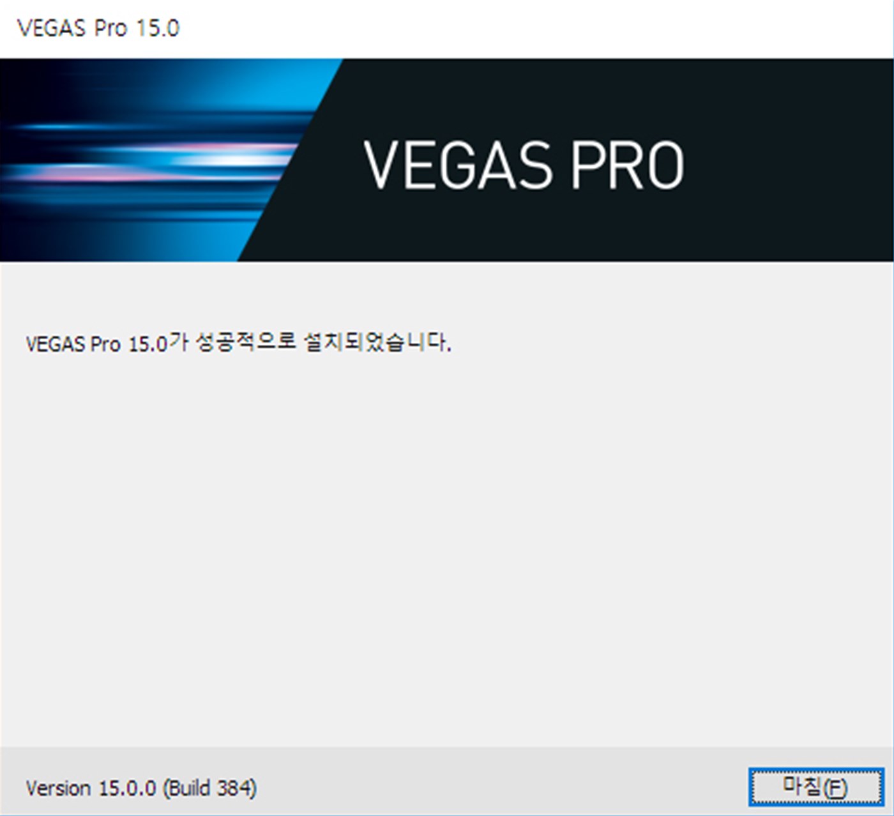Viewport: 894px width, 816px height.
Task: Click the word 설치되었습니다 in the message
Action: pos(377,342)
